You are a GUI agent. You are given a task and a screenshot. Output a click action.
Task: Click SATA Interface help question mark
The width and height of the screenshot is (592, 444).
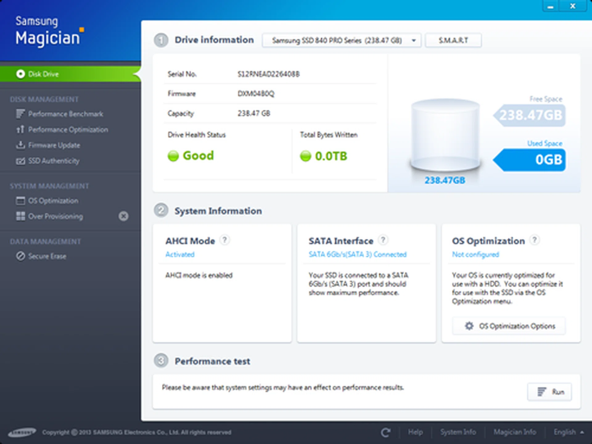pos(383,240)
